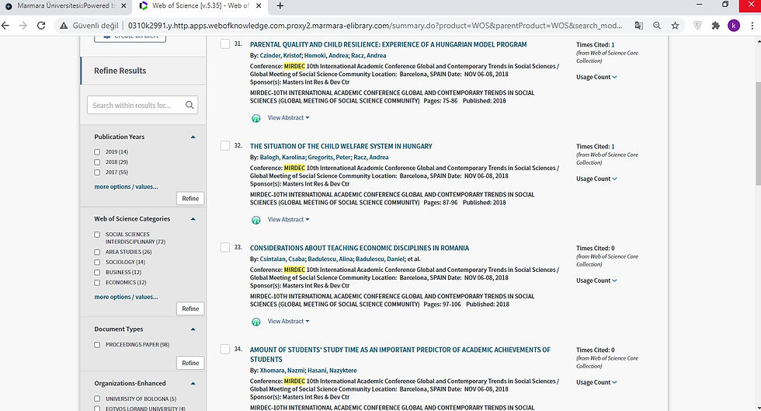Bookmark this page with the star icon

point(675,26)
